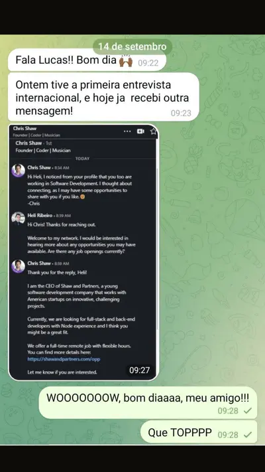Click Chris Shaw's avatar on the first message
Viewport: 265px width, 472px height.
click(x=18, y=171)
